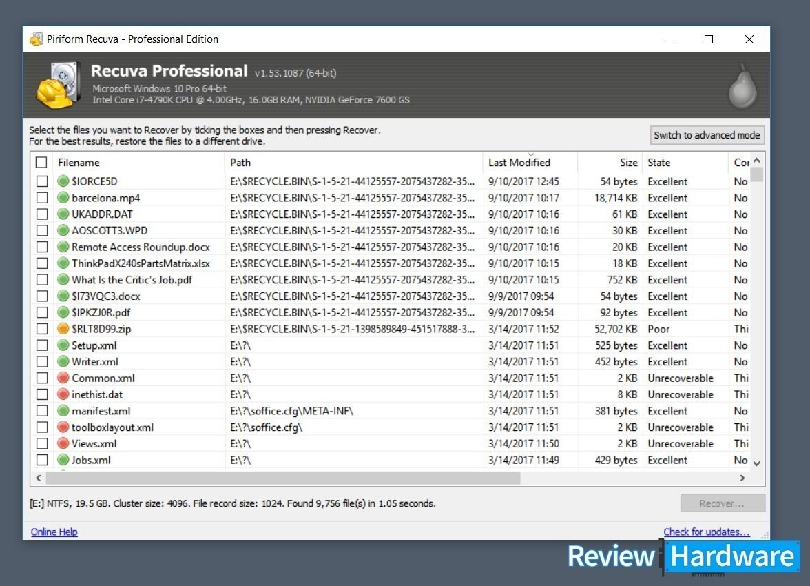This screenshot has height=586, width=810.
Task: Click the green status dot beside manifest.xml
Action: (63, 411)
